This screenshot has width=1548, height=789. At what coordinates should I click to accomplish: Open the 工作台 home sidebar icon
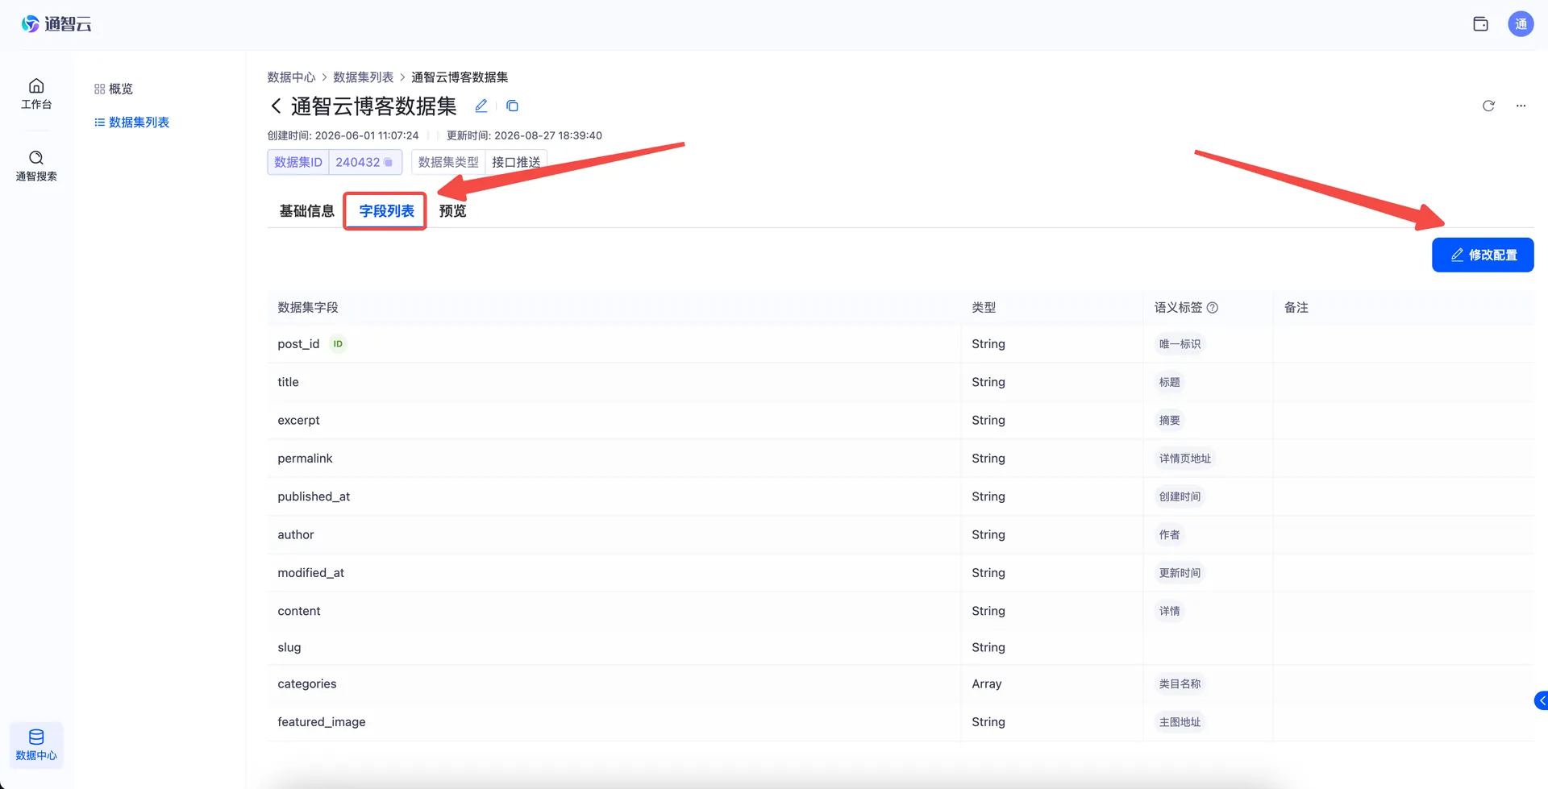click(x=36, y=93)
